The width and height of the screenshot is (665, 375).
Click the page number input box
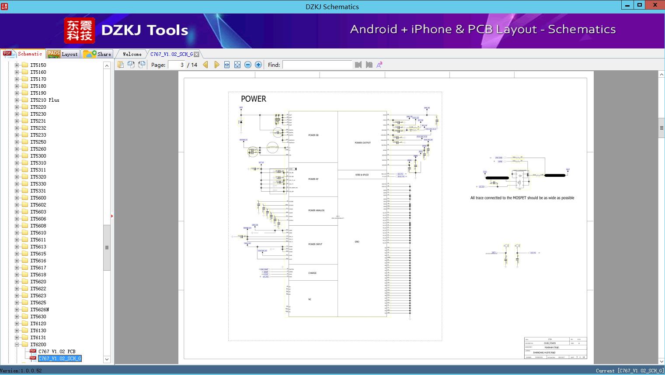click(x=177, y=65)
